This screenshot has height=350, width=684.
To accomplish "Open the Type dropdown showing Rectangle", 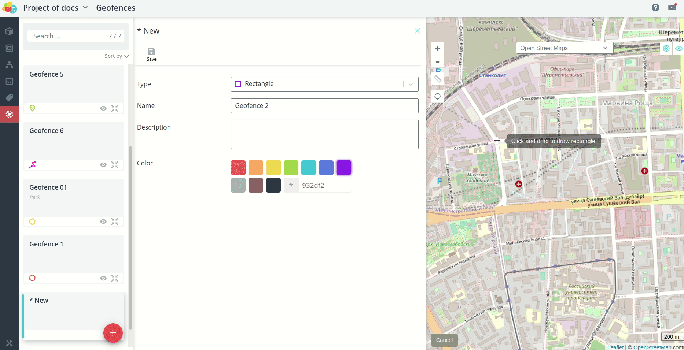I will coord(324,84).
